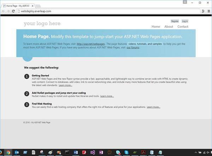
Task: Click the battery tray icon
Action: [x=200, y=152]
